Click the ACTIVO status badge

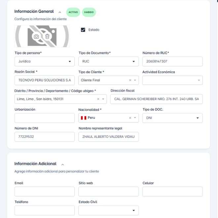(73, 12)
